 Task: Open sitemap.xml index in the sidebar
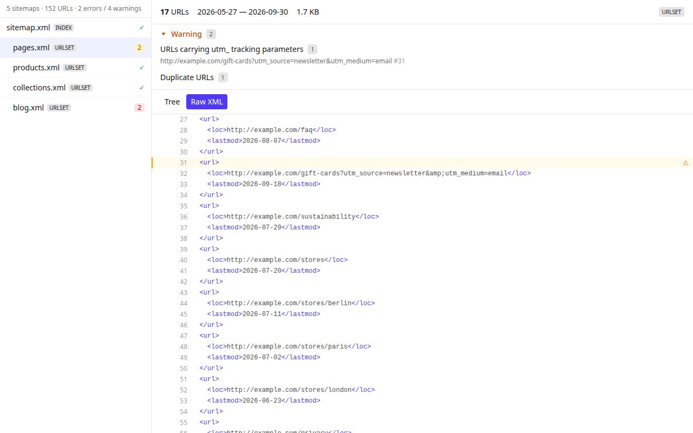(75, 27)
